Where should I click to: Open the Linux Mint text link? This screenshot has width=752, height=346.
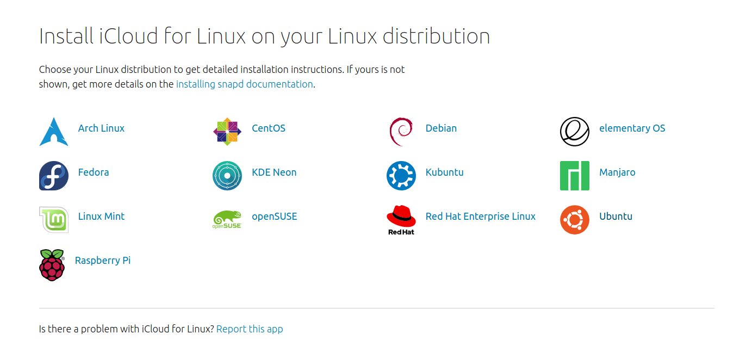pos(101,217)
